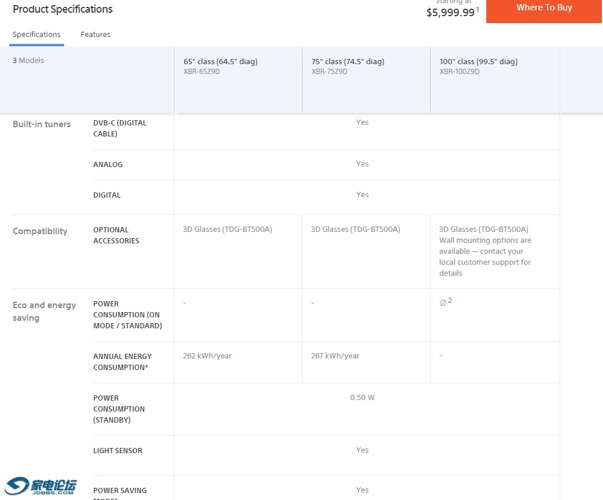Click the Product Specifications heading
This screenshot has width=603, height=500.
coord(62,9)
